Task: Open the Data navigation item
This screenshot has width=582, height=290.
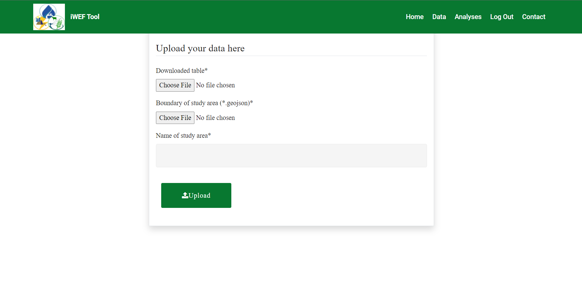Action: [x=439, y=17]
